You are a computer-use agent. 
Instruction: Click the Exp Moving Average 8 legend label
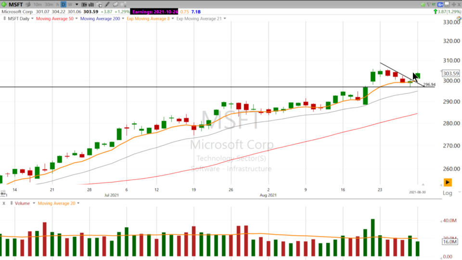148,19
